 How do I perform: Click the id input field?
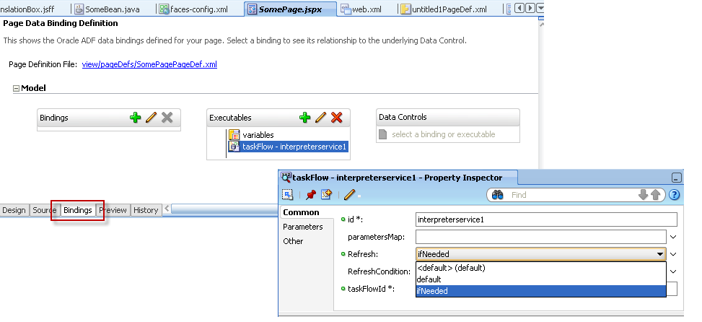click(546, 219)
